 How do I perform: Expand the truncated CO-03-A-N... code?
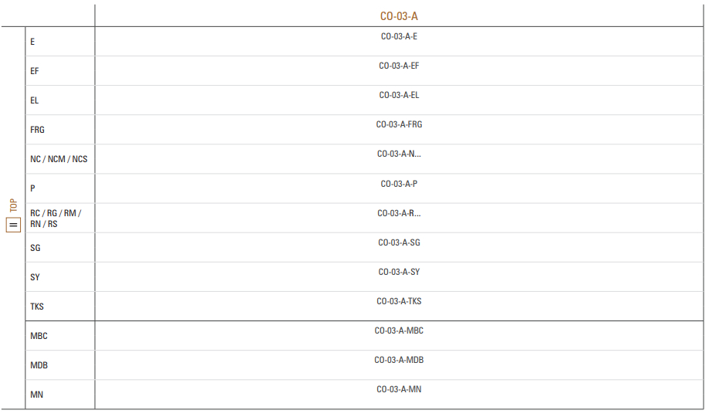pos(399,154)
